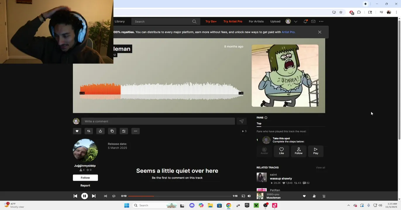Share the track using the share icon
401x210 pixels.
pyautogui.click(x=100, y=131)
